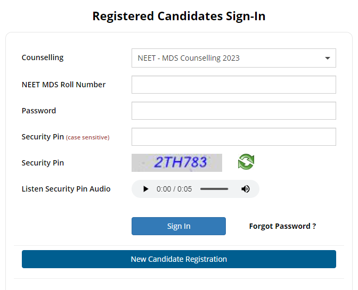
Task: Click the NEET MDS Roll Number label
Action: pyautogui.click(x=63, y=85)
